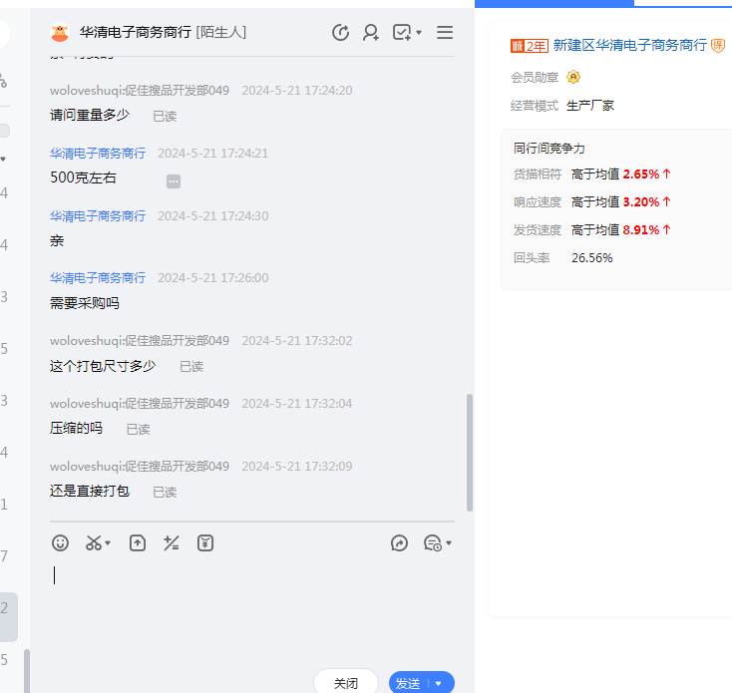732x693 pixels.
Task: Click the yuan order/payment icon
Action: click(205, 543)
